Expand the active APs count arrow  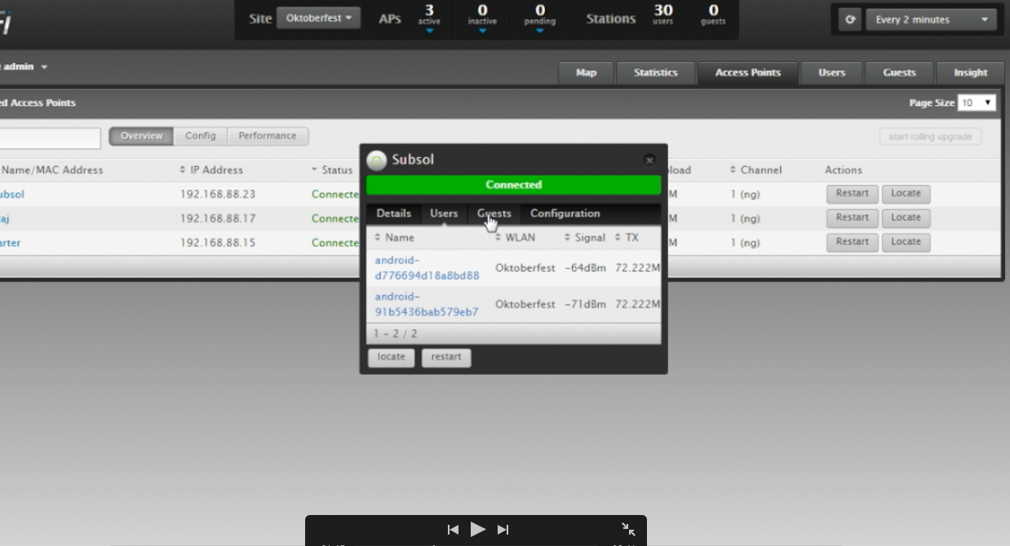click(x=429, y=31)
